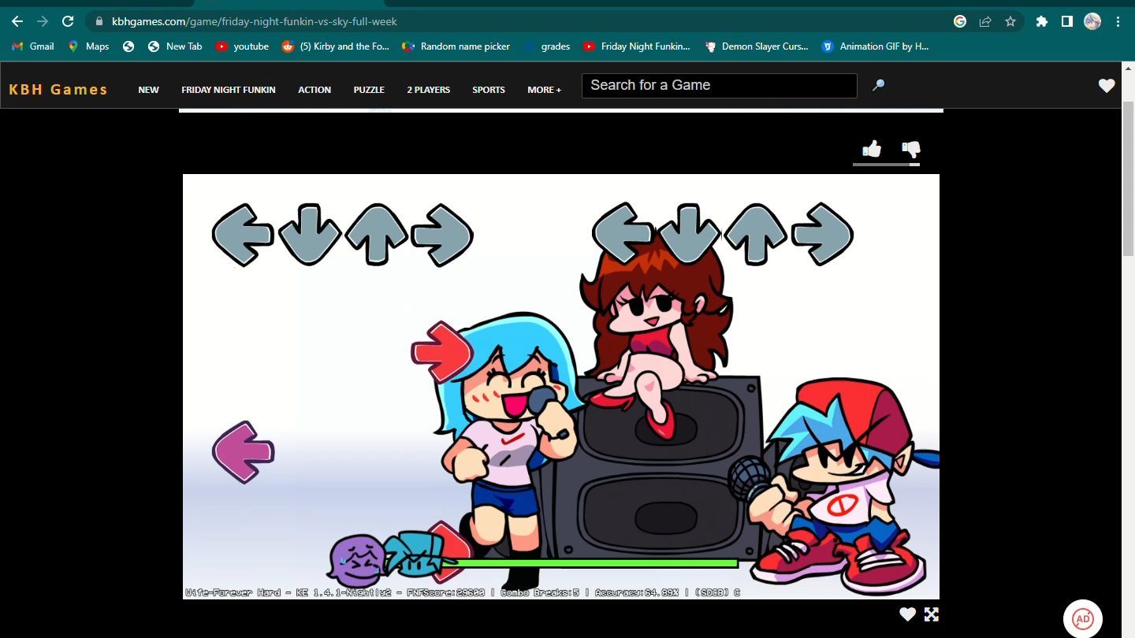1135x638 pixels.
Task: Select the PUZZLE menu item
Action: point(369,90)
